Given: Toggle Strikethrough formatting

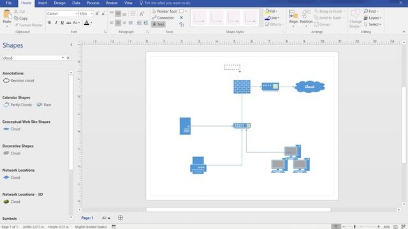Looking at the screenshot, I should pos(68,23).
